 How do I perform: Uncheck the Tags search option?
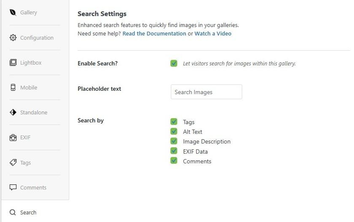point(174,122)
